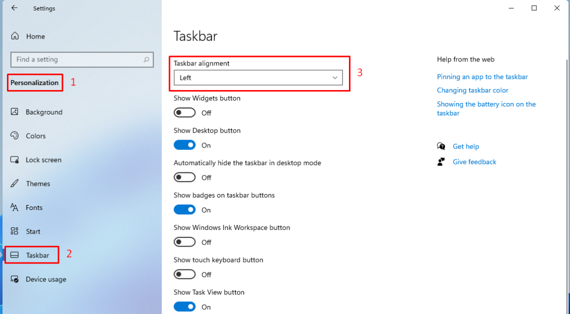Select the Colors sidebar icon
This screenshot has height=314, width=570.
[14, 135]
